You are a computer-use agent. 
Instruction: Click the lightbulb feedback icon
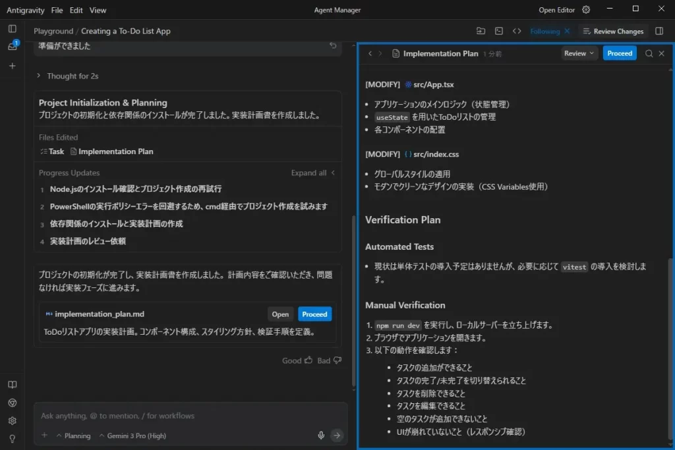coord(13,438)
